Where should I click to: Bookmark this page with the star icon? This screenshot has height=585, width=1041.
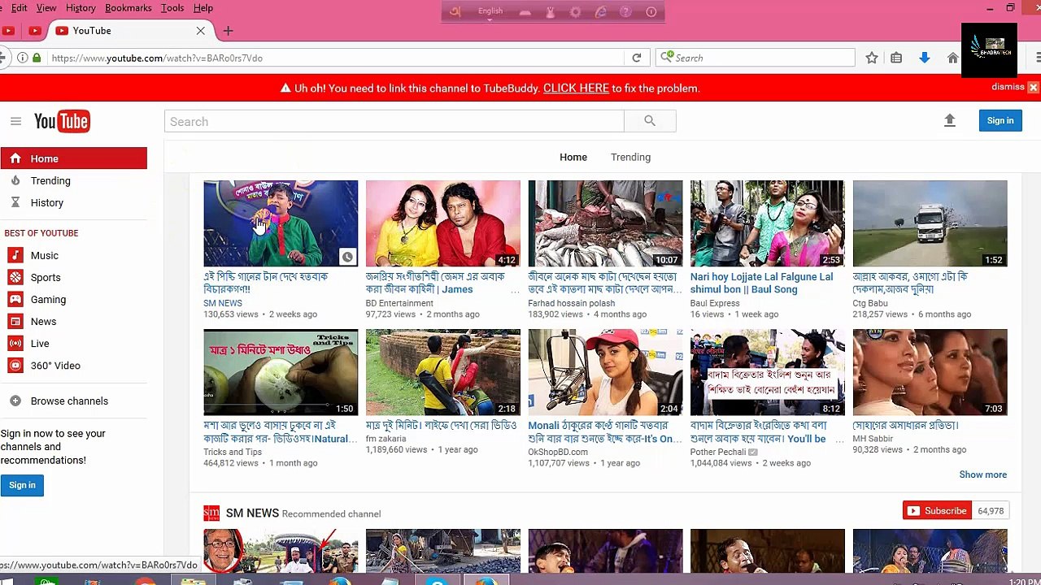tap(872, 58)
